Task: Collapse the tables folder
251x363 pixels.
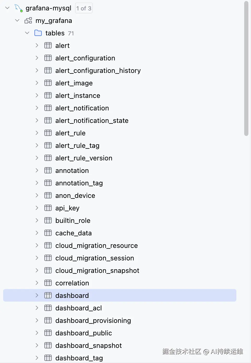Action: (x=27, y=33)
